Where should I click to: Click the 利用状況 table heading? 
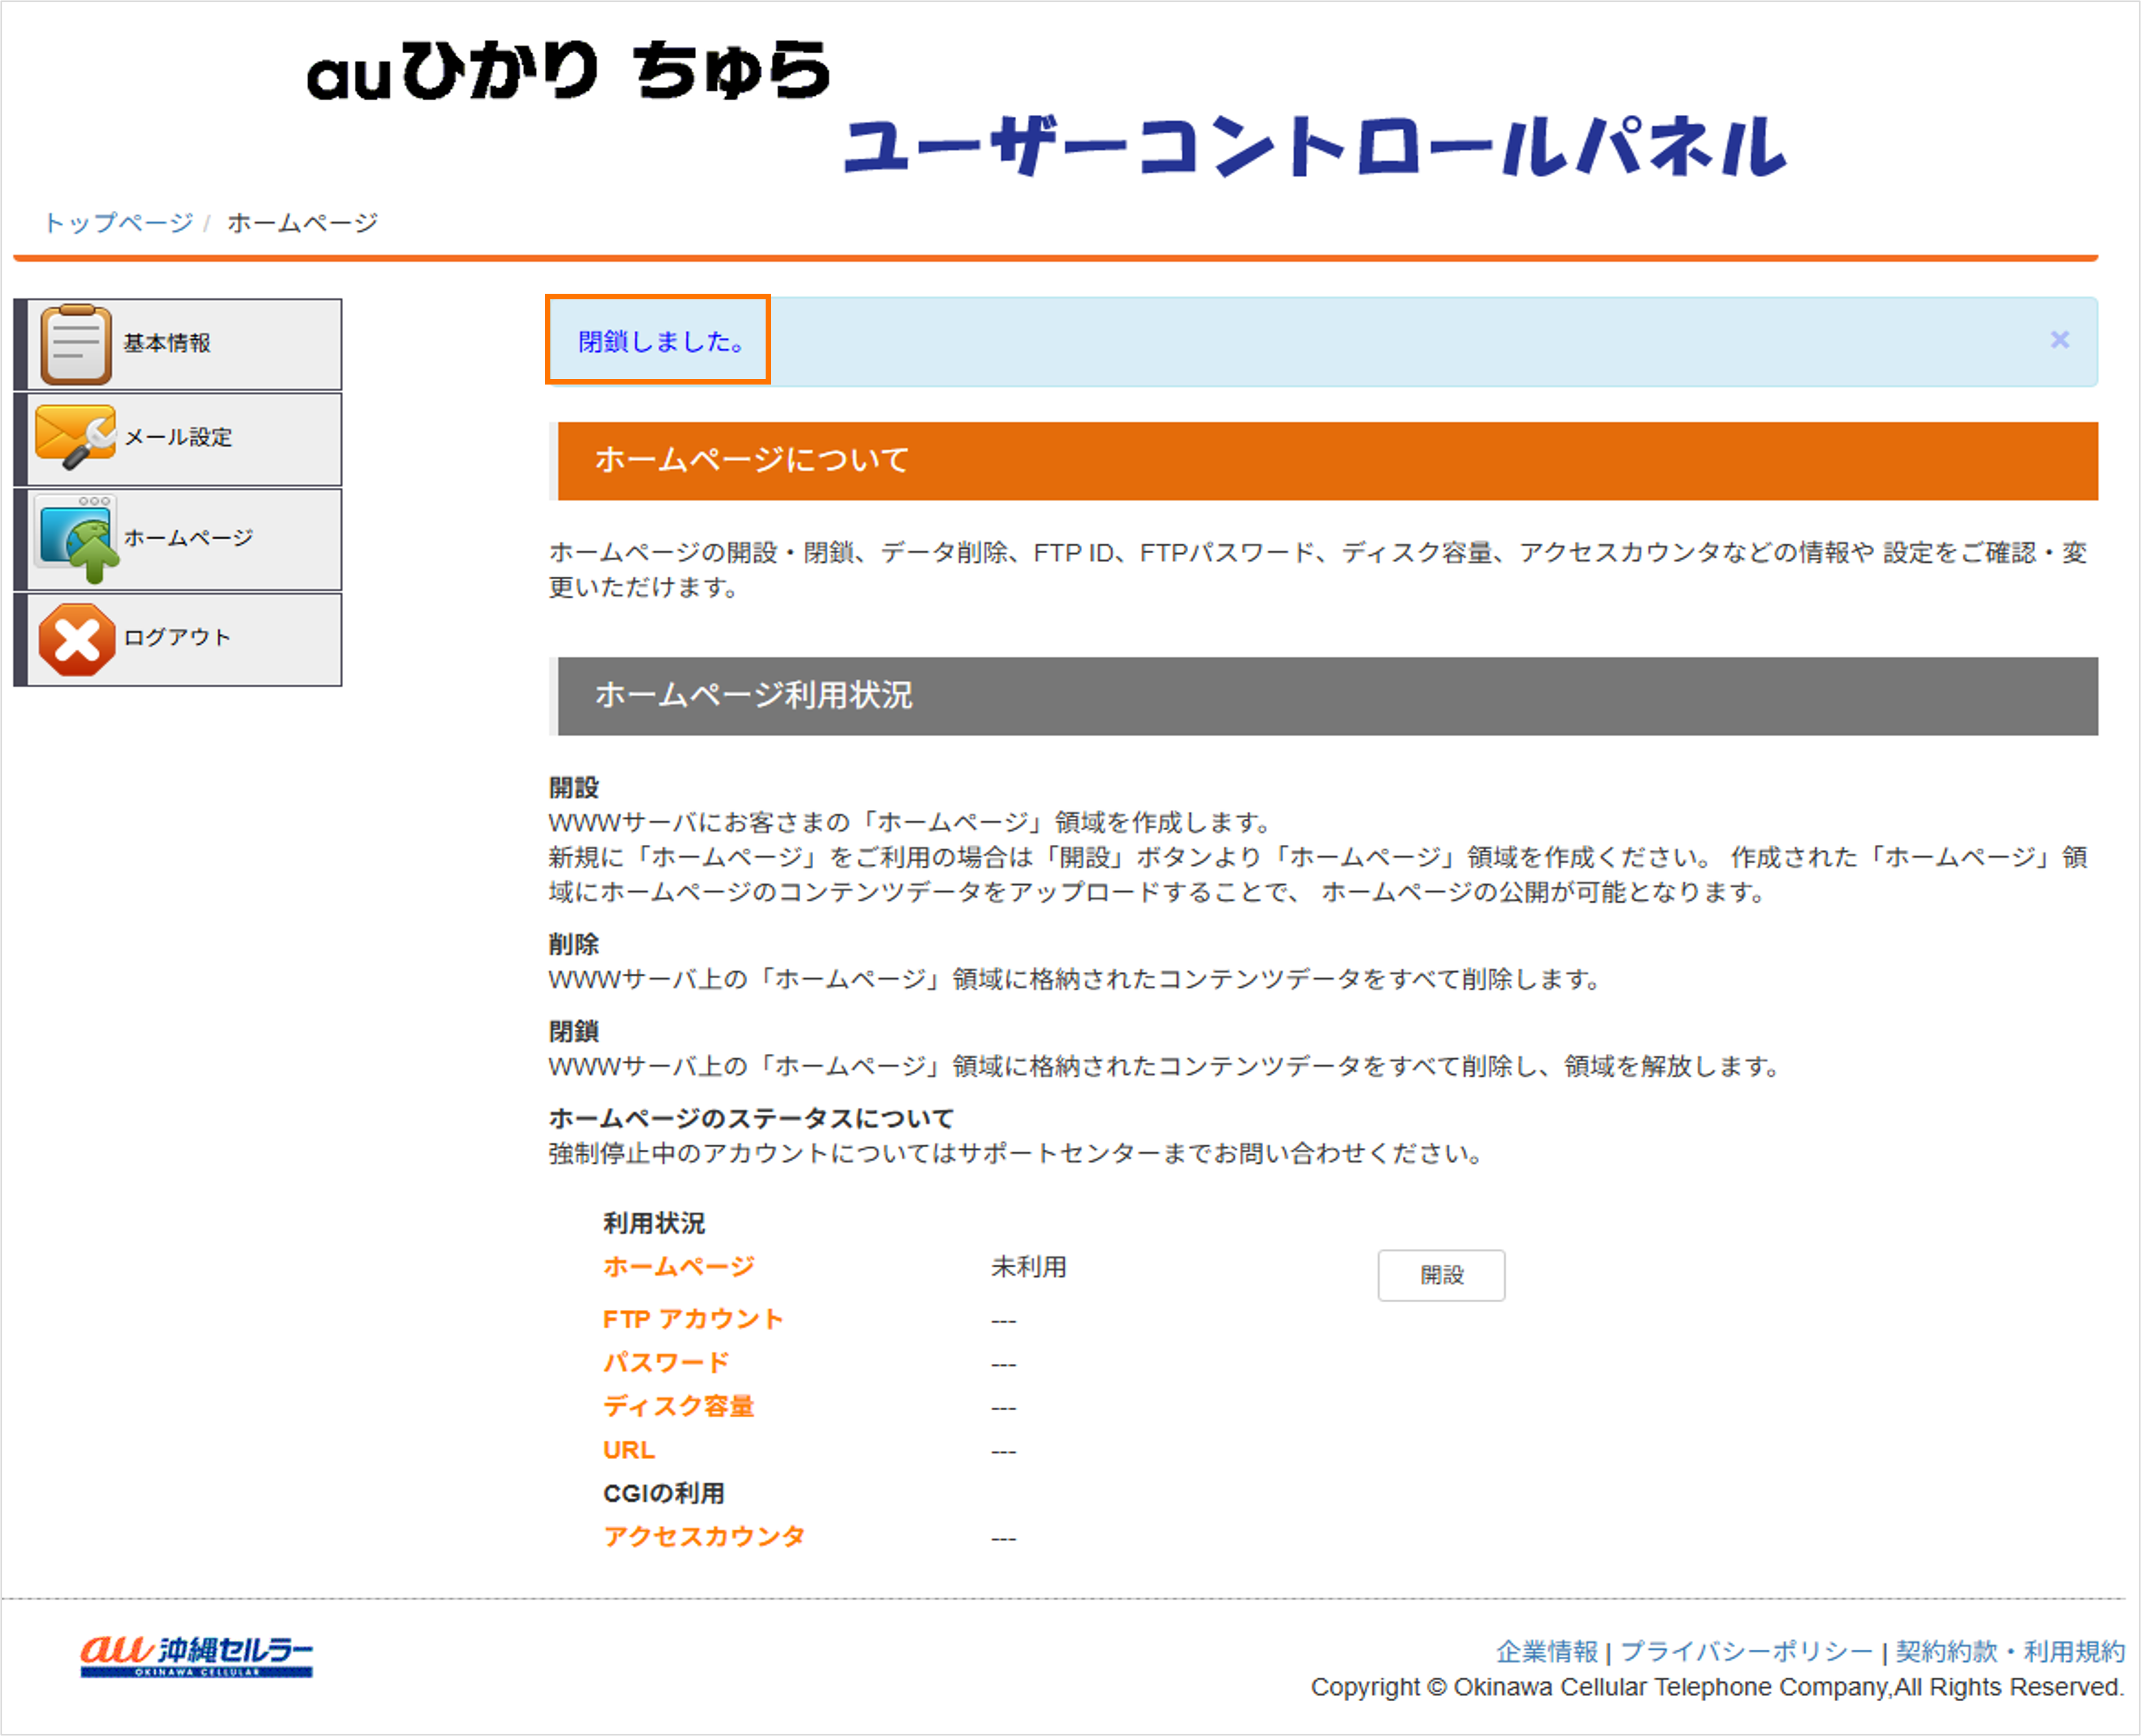coord(654,1223)
